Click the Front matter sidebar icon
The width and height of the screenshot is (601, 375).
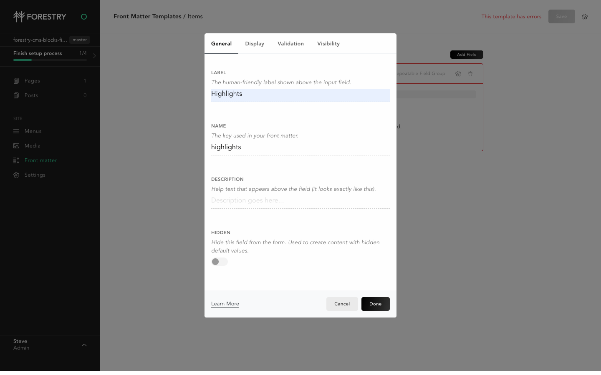(x=16, y=160)
